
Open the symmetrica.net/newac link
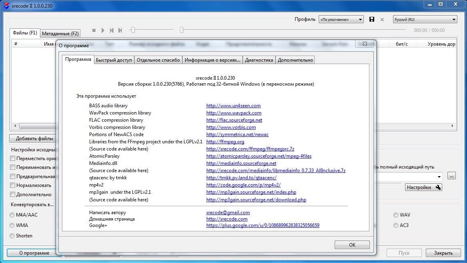(237, 135)
